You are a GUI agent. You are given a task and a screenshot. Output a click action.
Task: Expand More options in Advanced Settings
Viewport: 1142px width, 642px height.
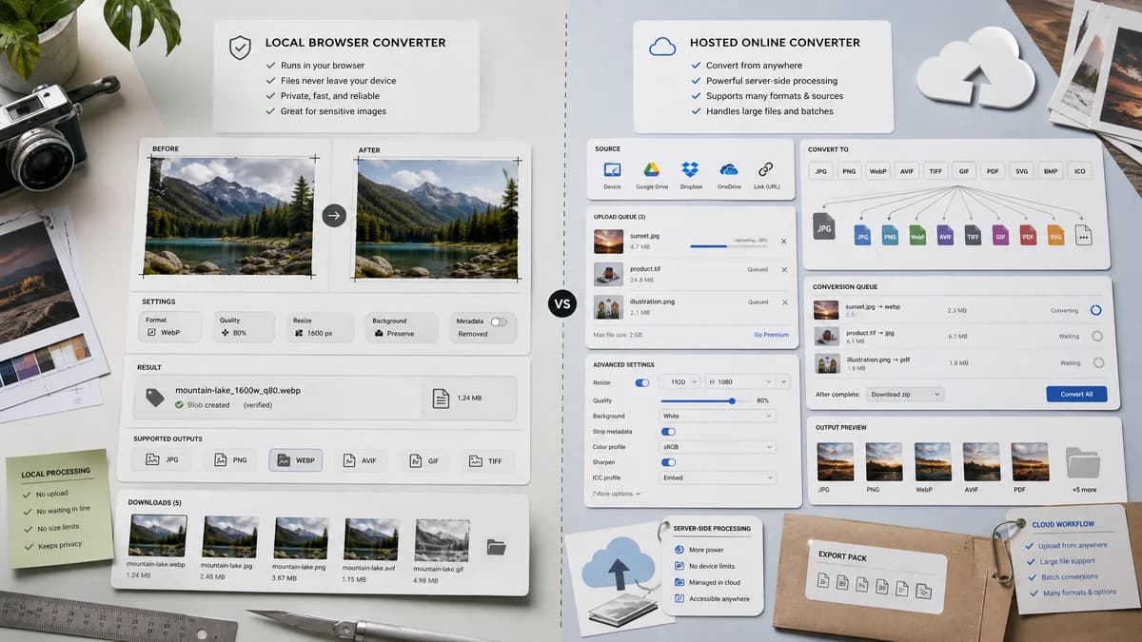click(617, 494)
